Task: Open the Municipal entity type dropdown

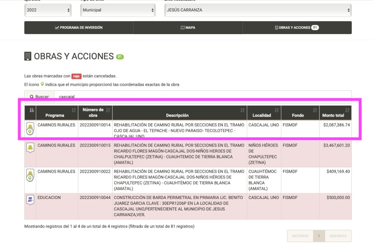Action: pyautogui.click(x=118, y=10)
